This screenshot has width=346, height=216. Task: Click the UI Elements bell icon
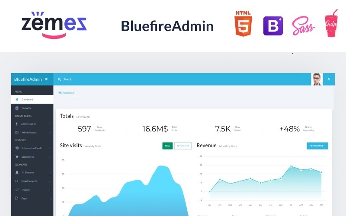coord(17,173)
